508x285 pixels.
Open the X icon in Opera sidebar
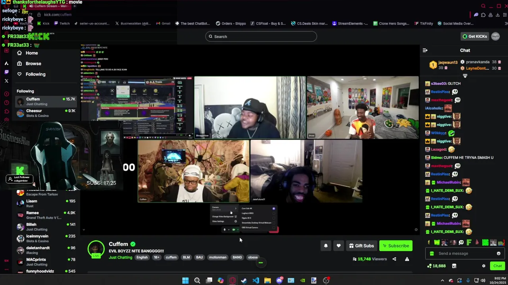click(x=6, y=81)
